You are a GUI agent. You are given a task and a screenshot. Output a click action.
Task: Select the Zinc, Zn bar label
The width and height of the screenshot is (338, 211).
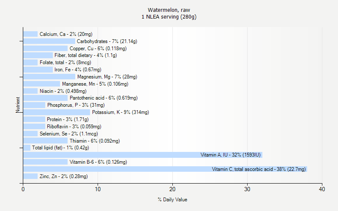[x=63, y=176]
